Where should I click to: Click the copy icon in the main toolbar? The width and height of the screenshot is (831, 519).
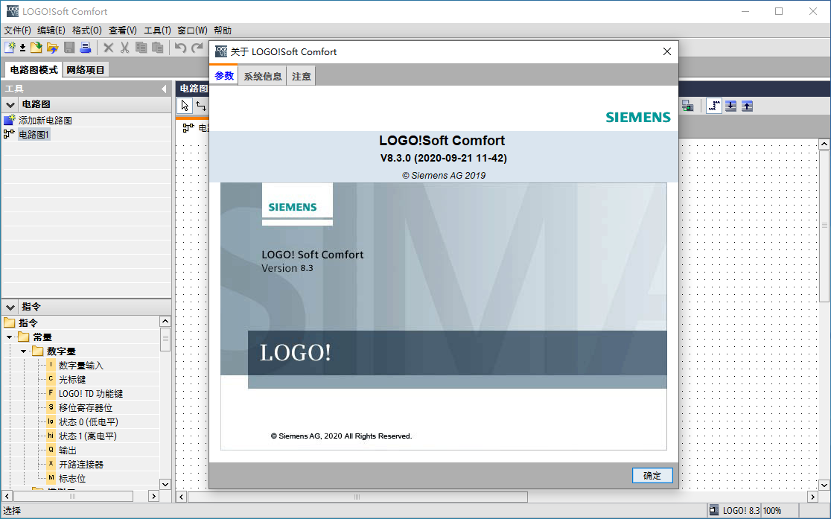[x=141, y=48]
